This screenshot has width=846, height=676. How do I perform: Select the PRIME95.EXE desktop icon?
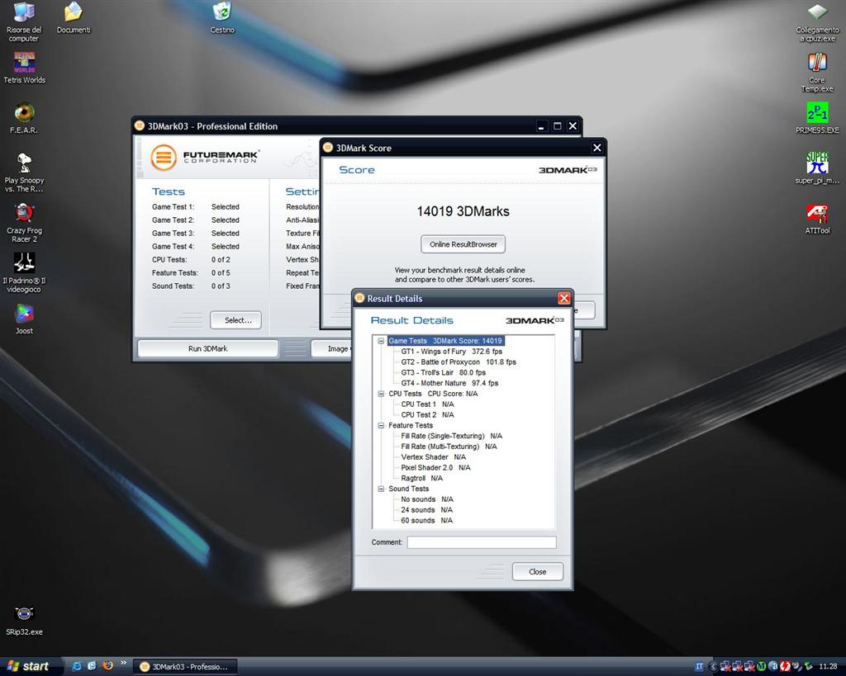point(817,118)
